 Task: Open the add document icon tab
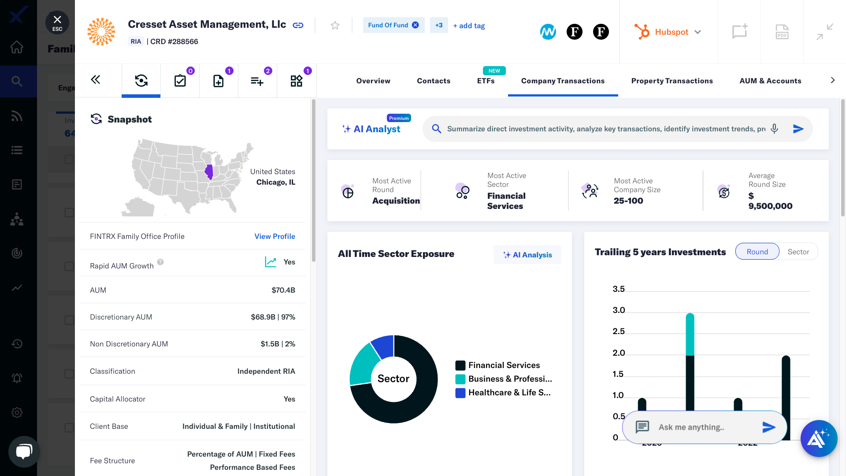click(219, 81)
